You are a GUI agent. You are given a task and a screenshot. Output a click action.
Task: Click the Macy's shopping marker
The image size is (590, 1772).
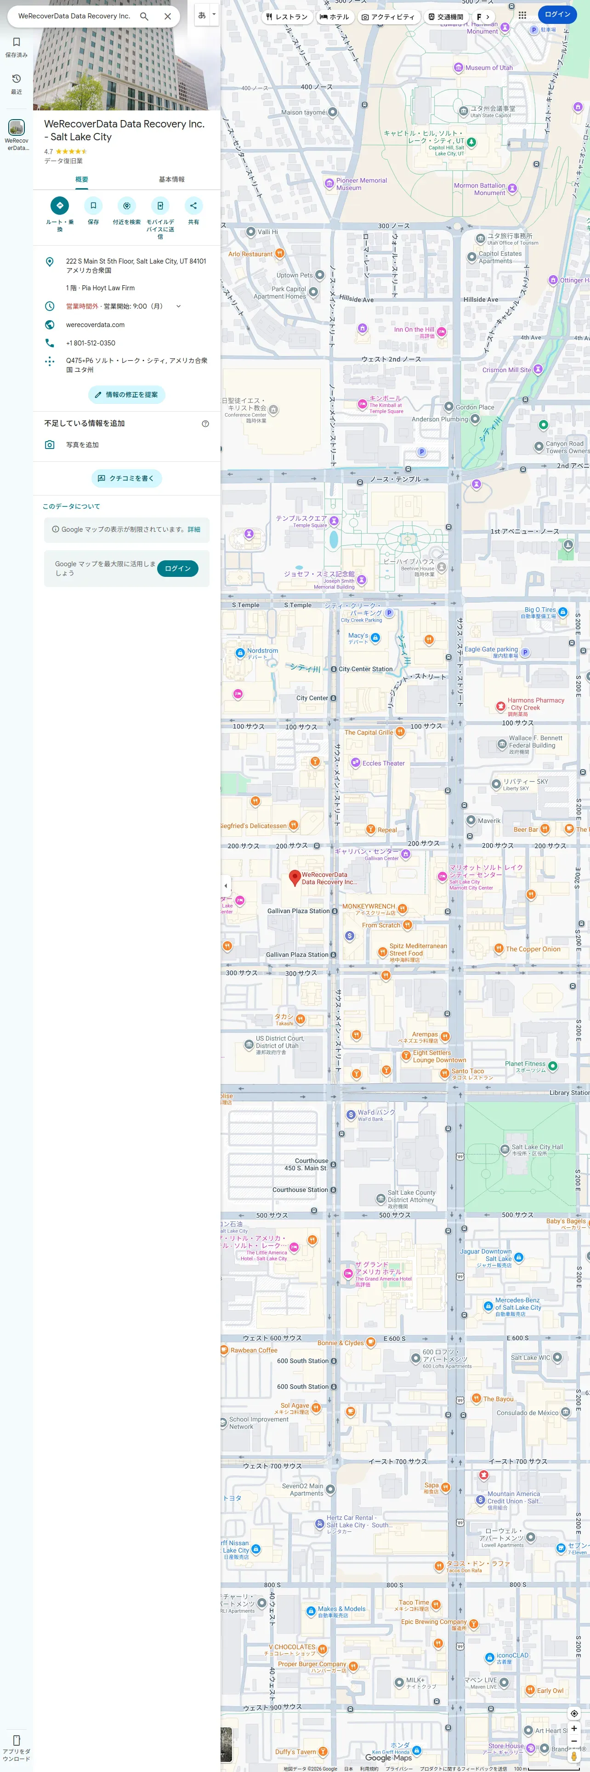[x=375, y=639]
